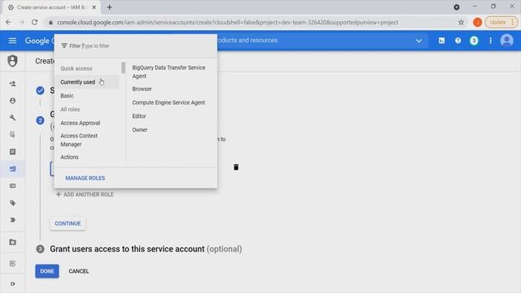
Task: Open the user account avatar
Action: [x=506, y=41]
